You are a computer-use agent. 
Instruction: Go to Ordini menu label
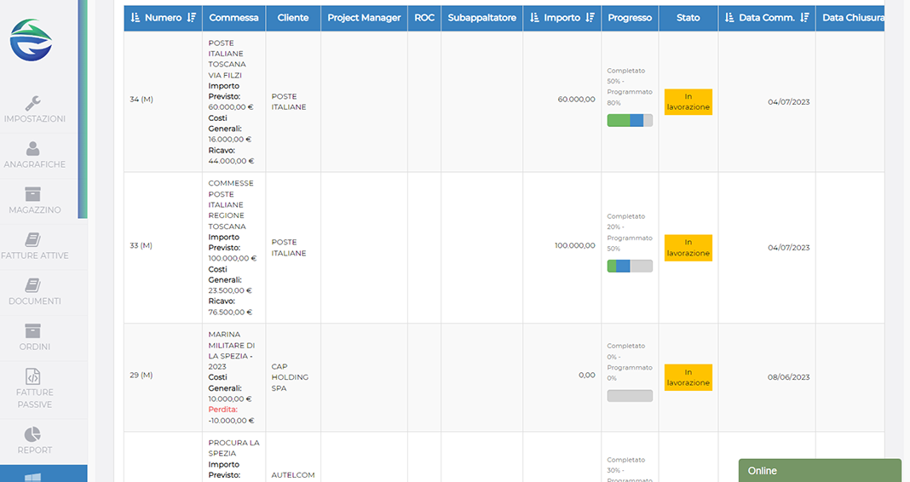[35, 347]
